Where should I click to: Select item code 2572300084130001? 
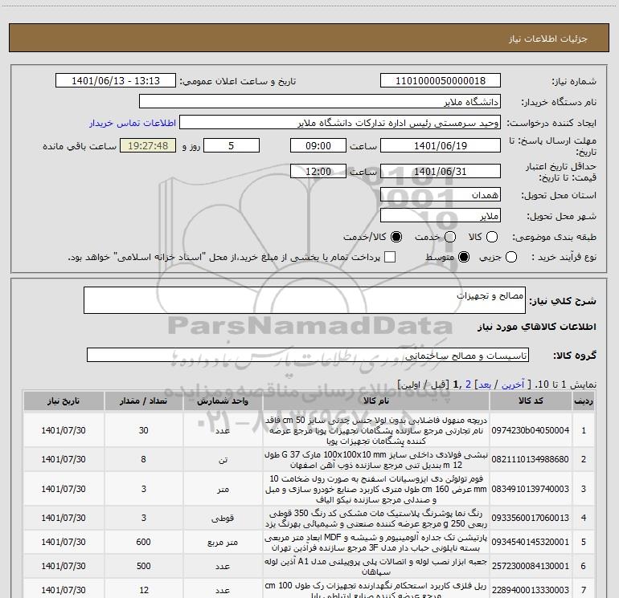pos(531,566)
